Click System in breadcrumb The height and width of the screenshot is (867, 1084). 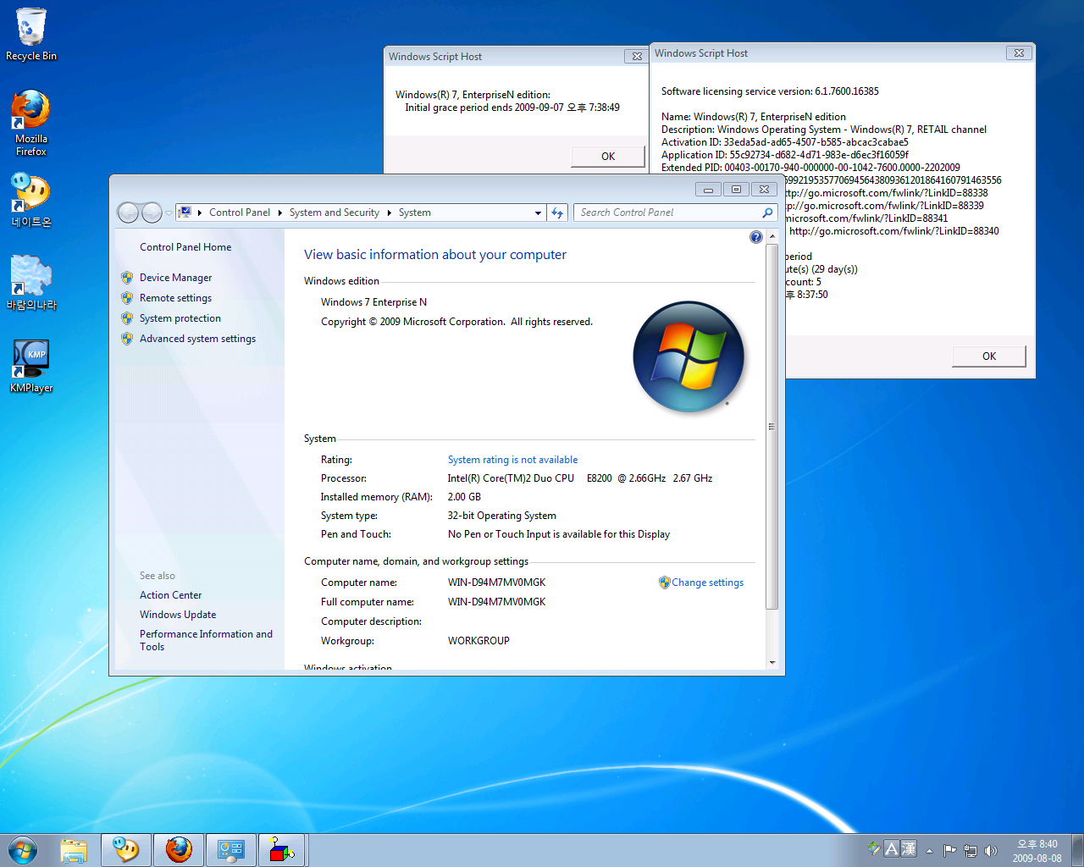click(415, 213)
